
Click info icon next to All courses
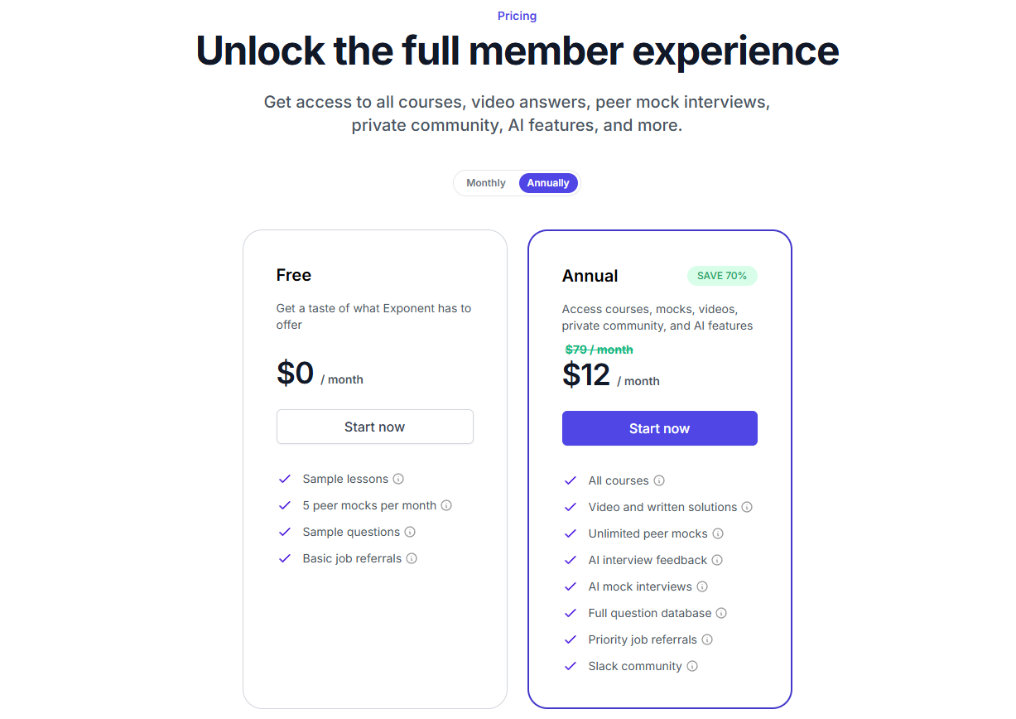(x=659, y=480)
